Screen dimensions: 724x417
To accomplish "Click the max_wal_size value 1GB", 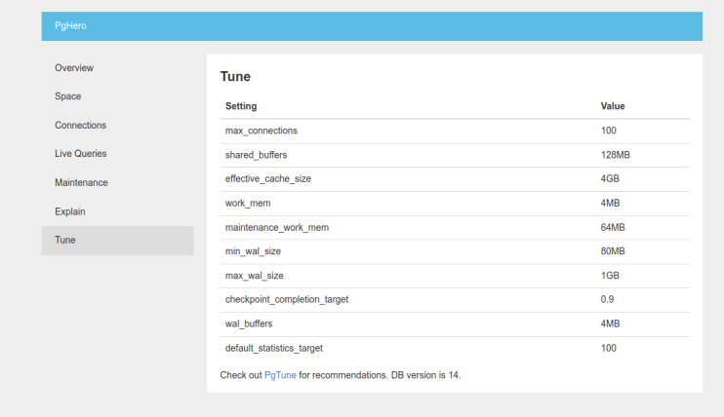I will click(611, 276).
